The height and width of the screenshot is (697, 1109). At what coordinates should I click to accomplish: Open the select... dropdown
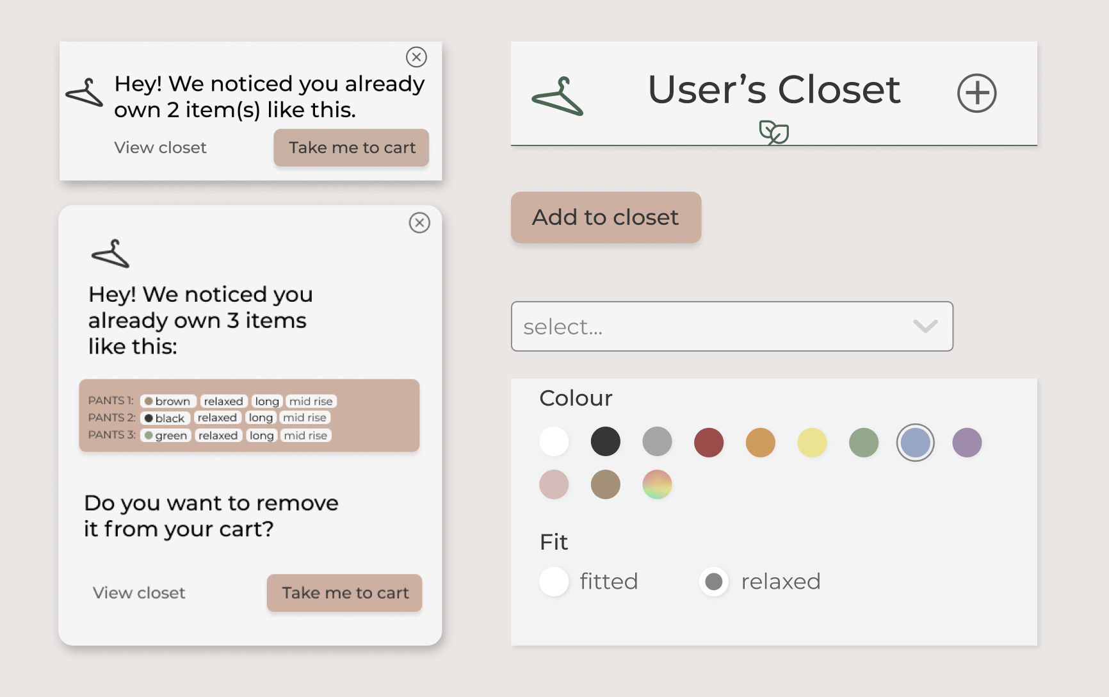(x=732, y=326)
